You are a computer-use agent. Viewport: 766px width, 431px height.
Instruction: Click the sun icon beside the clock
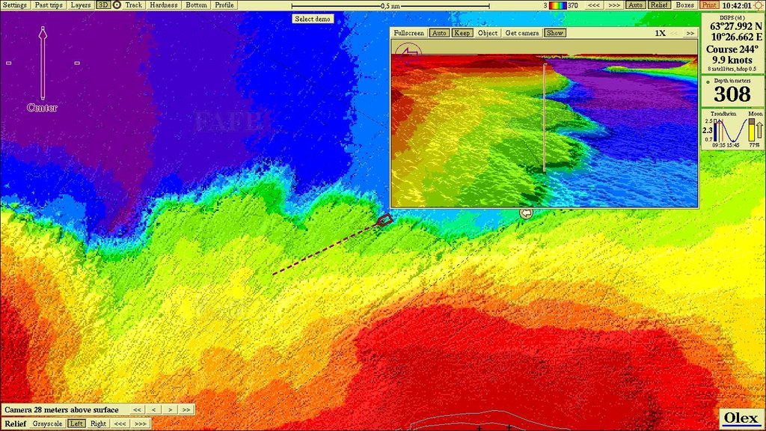click(x=759, y=5)
